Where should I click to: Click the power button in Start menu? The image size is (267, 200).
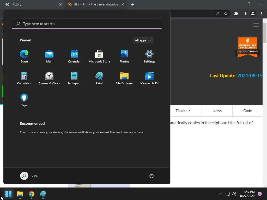tap(151, 176)
